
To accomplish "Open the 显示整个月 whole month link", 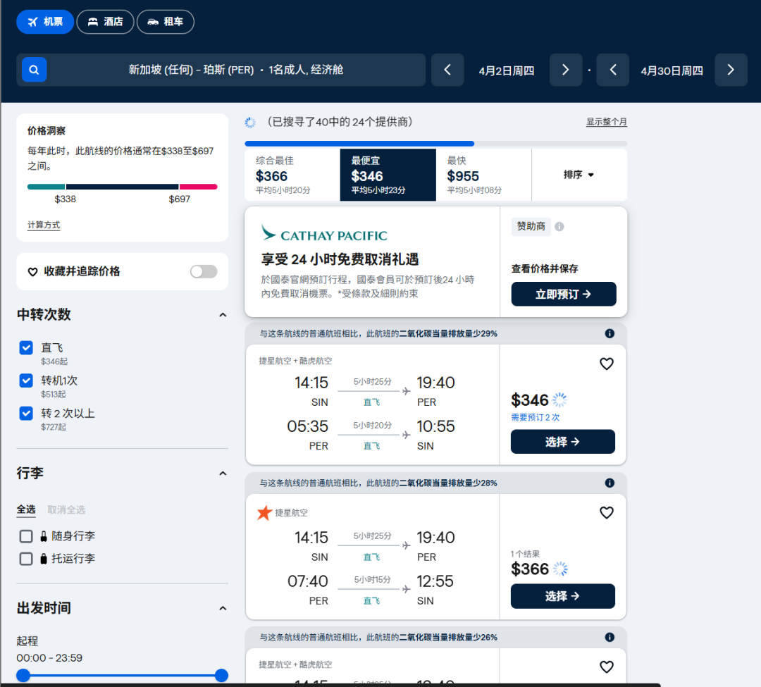I will [x=606, y=122].
